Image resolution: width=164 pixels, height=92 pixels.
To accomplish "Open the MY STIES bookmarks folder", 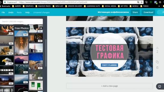I will point(123,6).
